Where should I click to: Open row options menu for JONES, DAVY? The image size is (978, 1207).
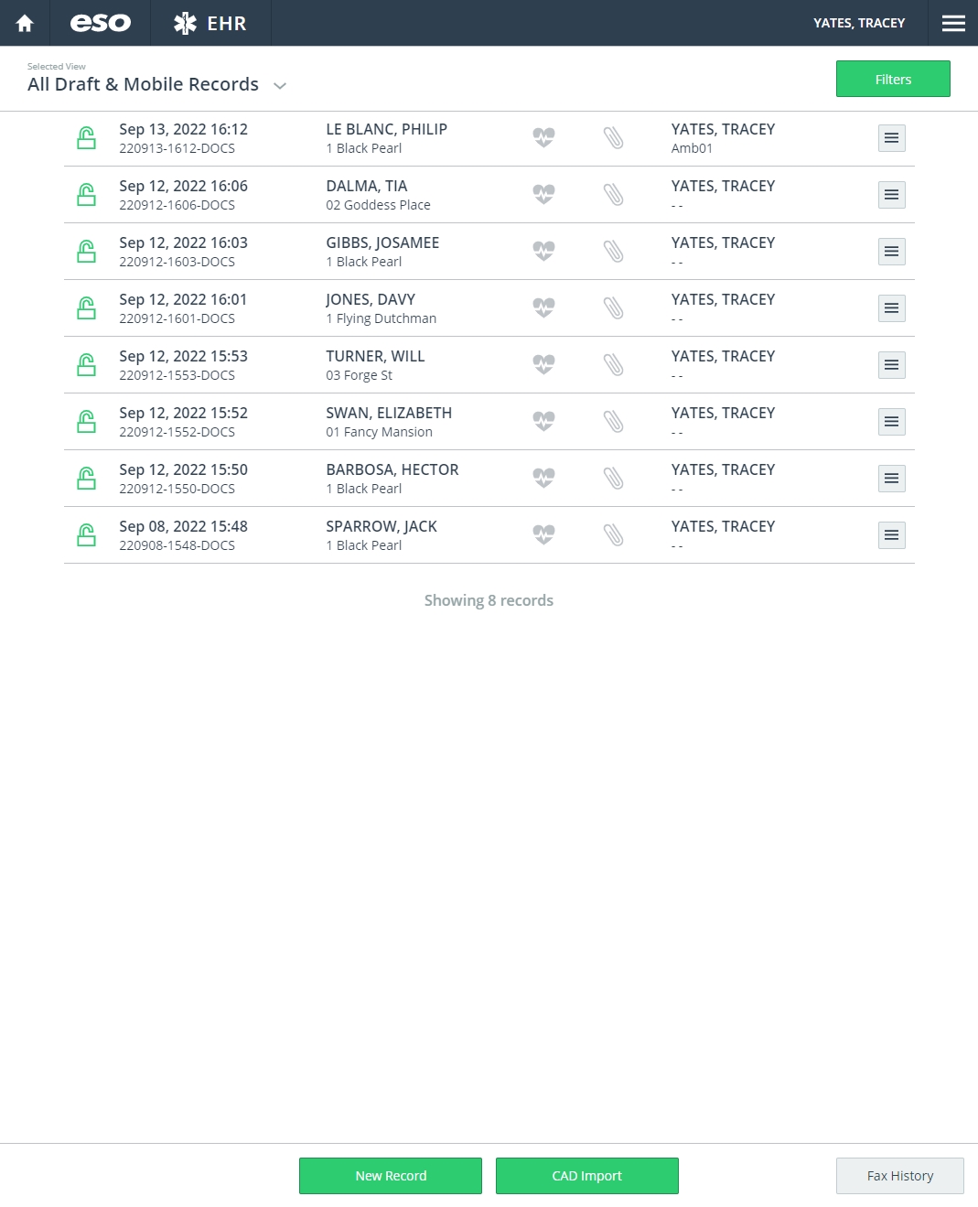pyautogui.click(x=891, y=308)
